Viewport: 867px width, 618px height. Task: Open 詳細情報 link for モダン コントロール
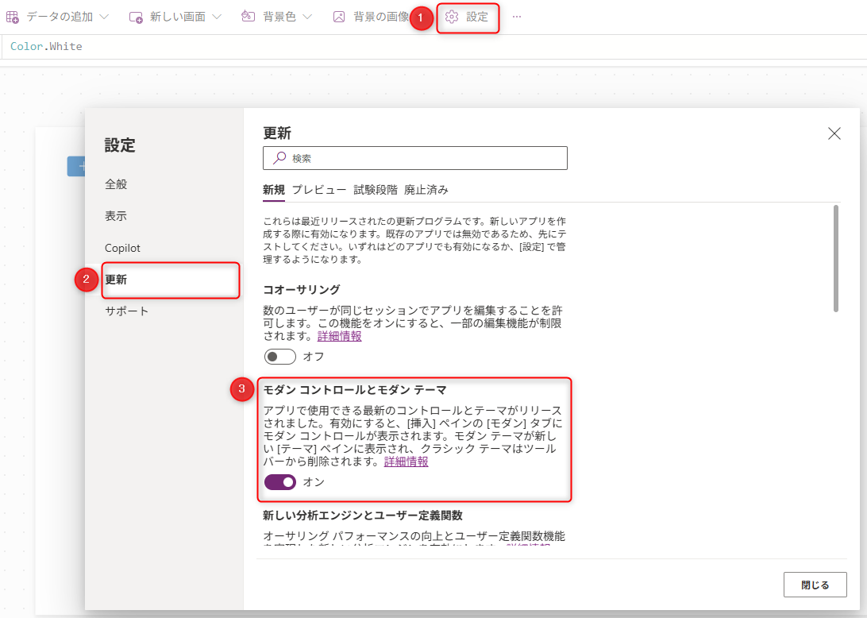406,462
